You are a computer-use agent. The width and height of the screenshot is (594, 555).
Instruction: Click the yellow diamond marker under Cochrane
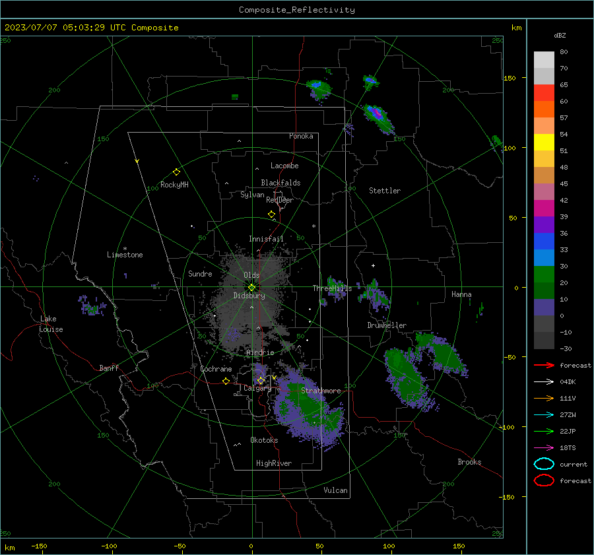click(x=226, y=381)
